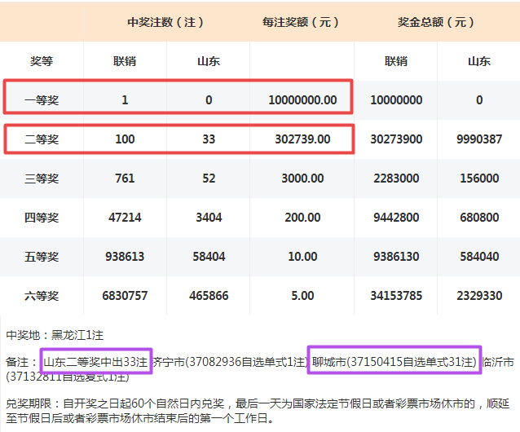Click the 每注奖额（元） column header
This screenshot has width=520, height=432.
[302, 22]
